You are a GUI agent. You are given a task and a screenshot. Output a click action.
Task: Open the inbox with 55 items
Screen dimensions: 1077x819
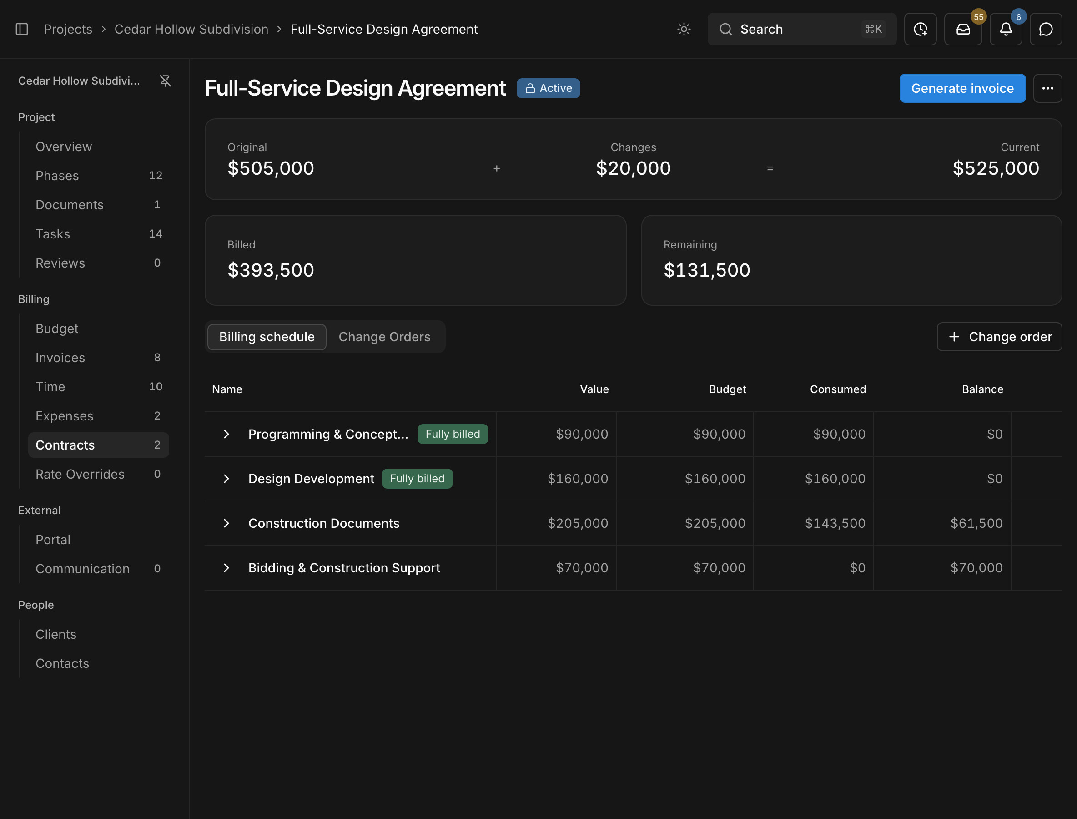[963, 29]
